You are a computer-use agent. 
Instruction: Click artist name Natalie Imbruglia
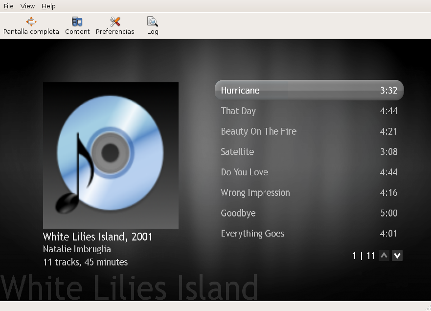tap(77, 250)
